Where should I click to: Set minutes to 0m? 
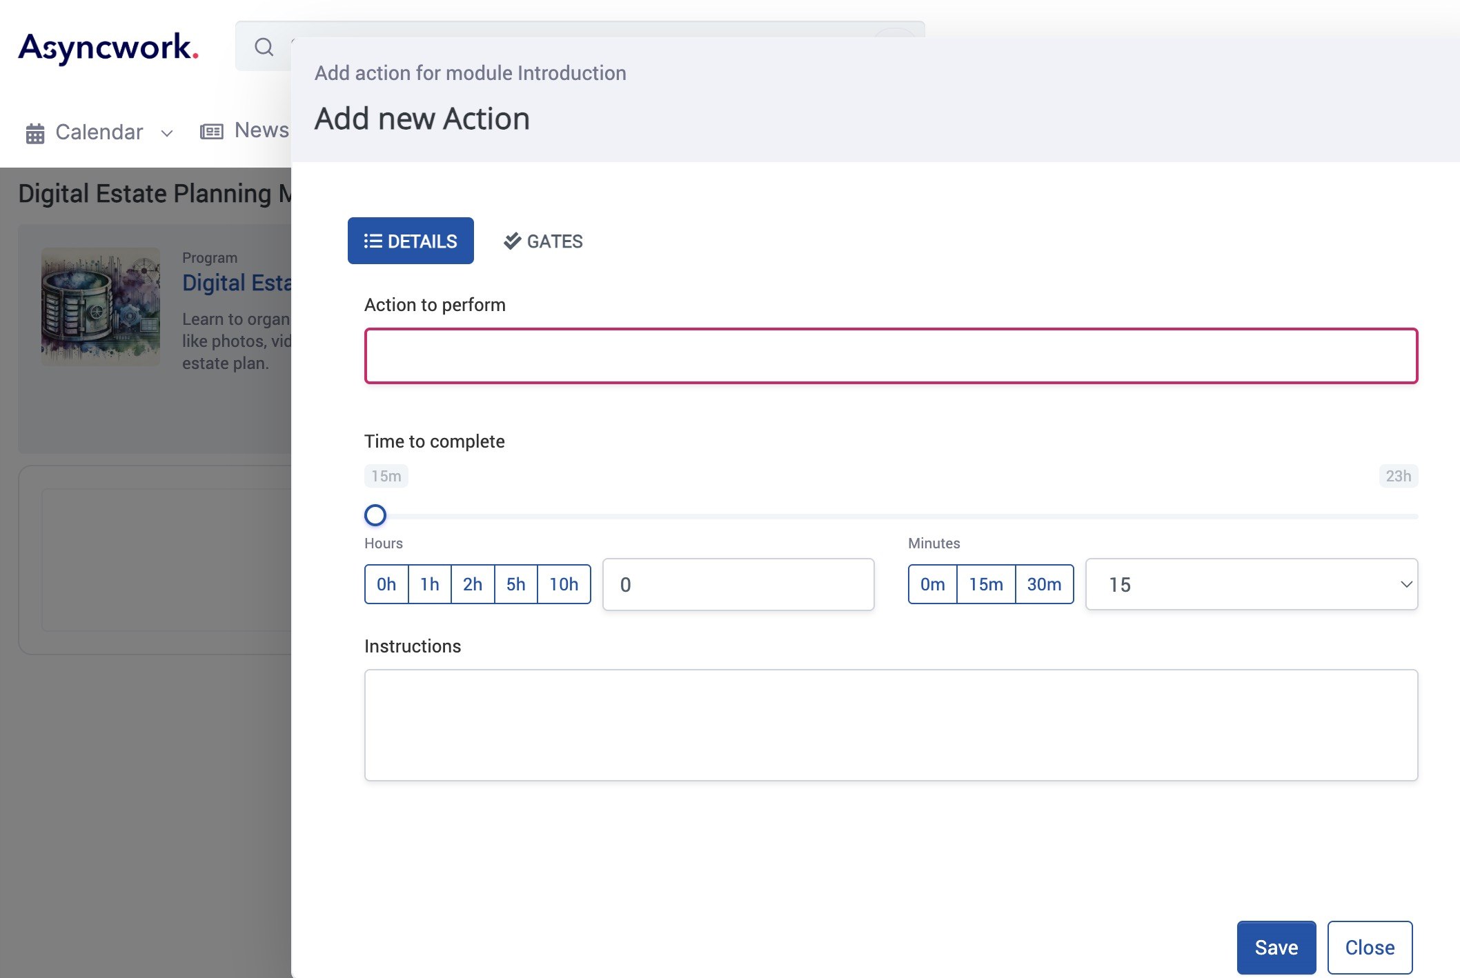coord(933,584)
